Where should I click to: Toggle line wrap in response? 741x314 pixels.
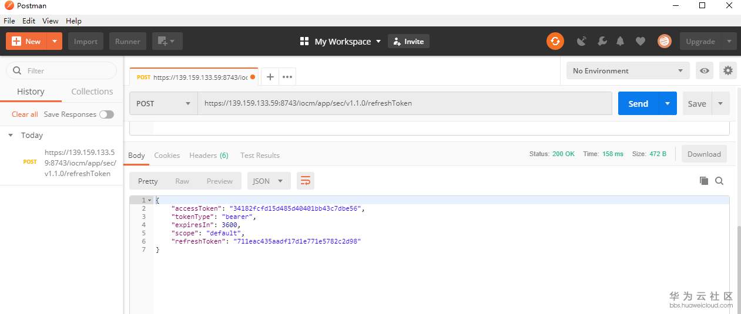306,181
